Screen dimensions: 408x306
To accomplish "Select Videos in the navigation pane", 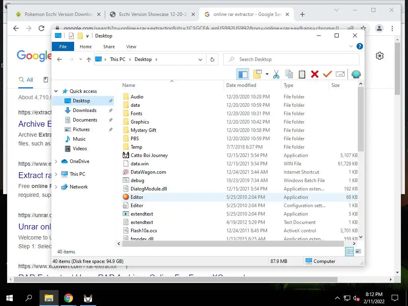I will (80, 149).
